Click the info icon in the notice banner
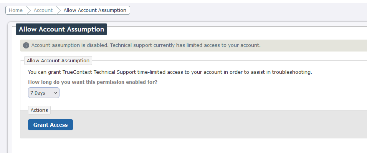Image resolution: width=367 pixels, height=153 pixels. click(26, 45)
